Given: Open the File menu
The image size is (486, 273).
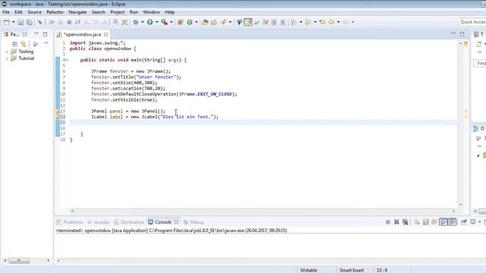Looking at the screenshot, I should (6, 12).
